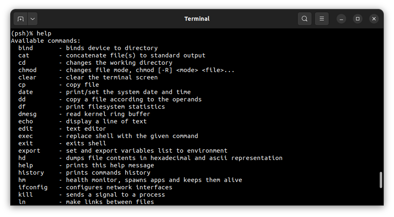Click the 'Available commands:' heading

click(x=46, y=41)
